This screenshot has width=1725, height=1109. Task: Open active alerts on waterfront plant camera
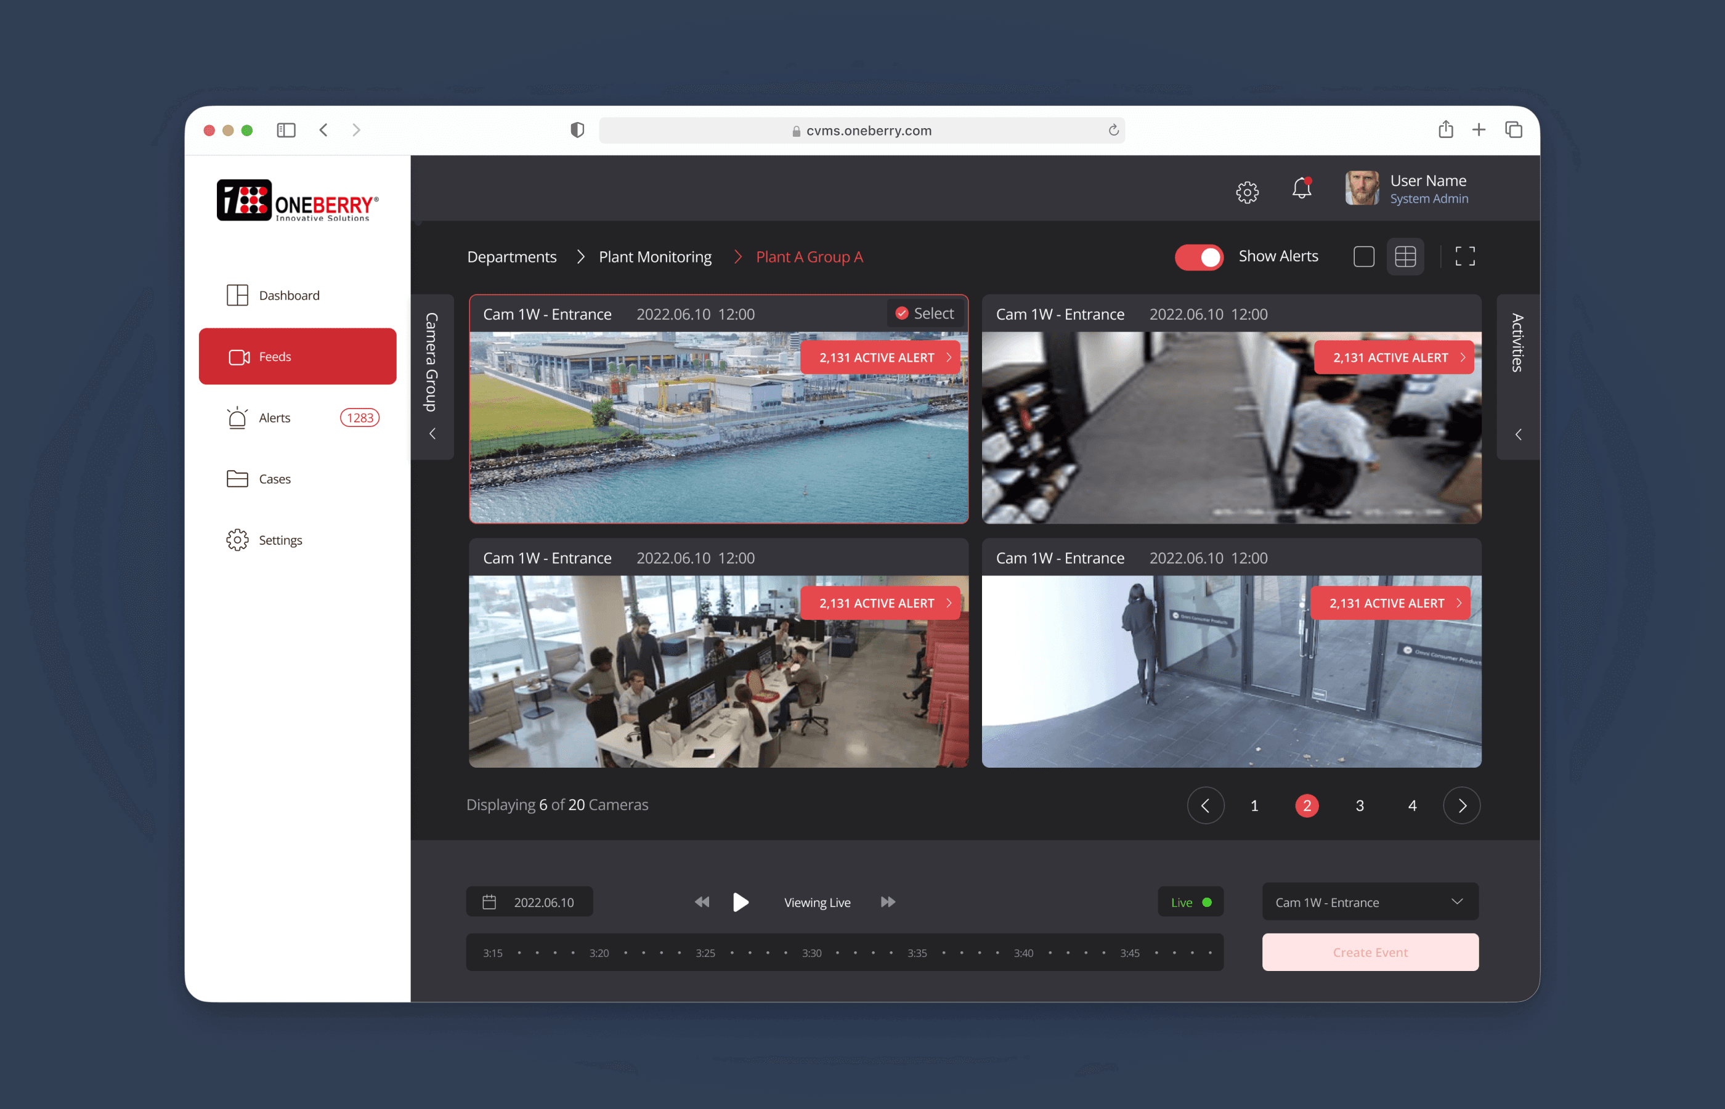coord(880,357)
